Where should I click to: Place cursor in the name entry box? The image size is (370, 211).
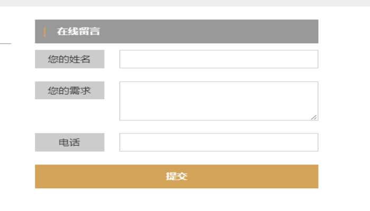tap(218, 59)
